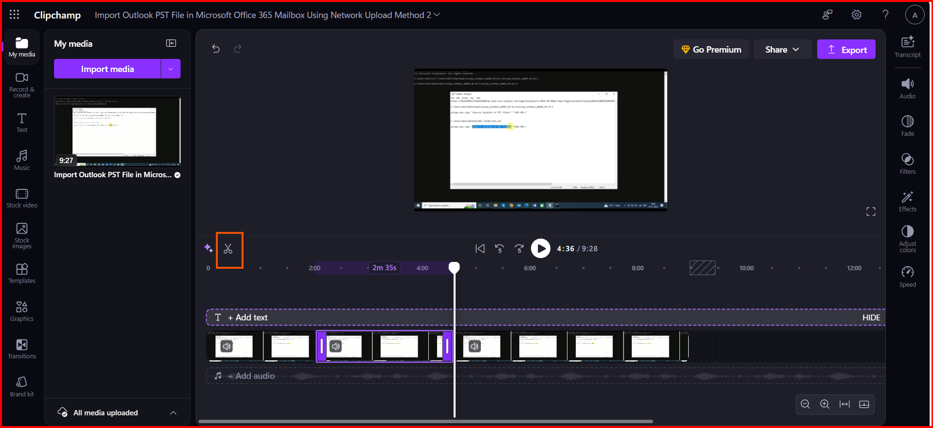Image resolution: width=933 pixels, height=428 pixels.
Task: Open the Graphics sidebar icon
Action: click(22, 311)
